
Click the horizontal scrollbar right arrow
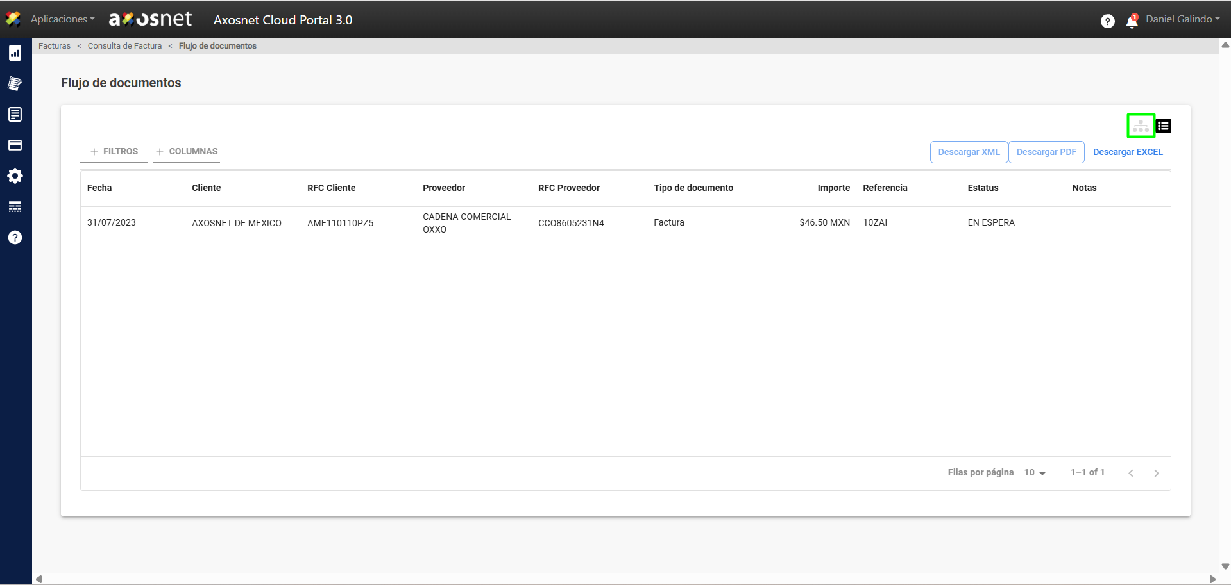(x=1212, y=579)
